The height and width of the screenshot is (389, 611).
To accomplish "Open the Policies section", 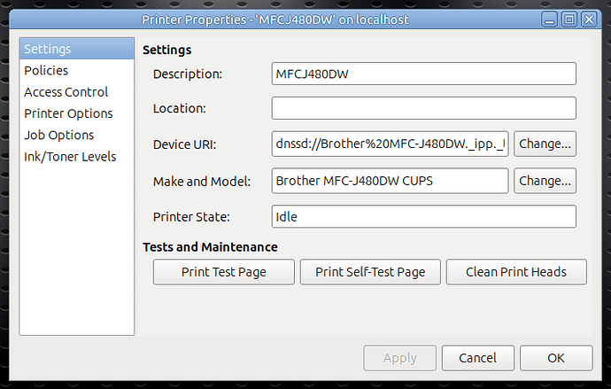I will (77, 71).
